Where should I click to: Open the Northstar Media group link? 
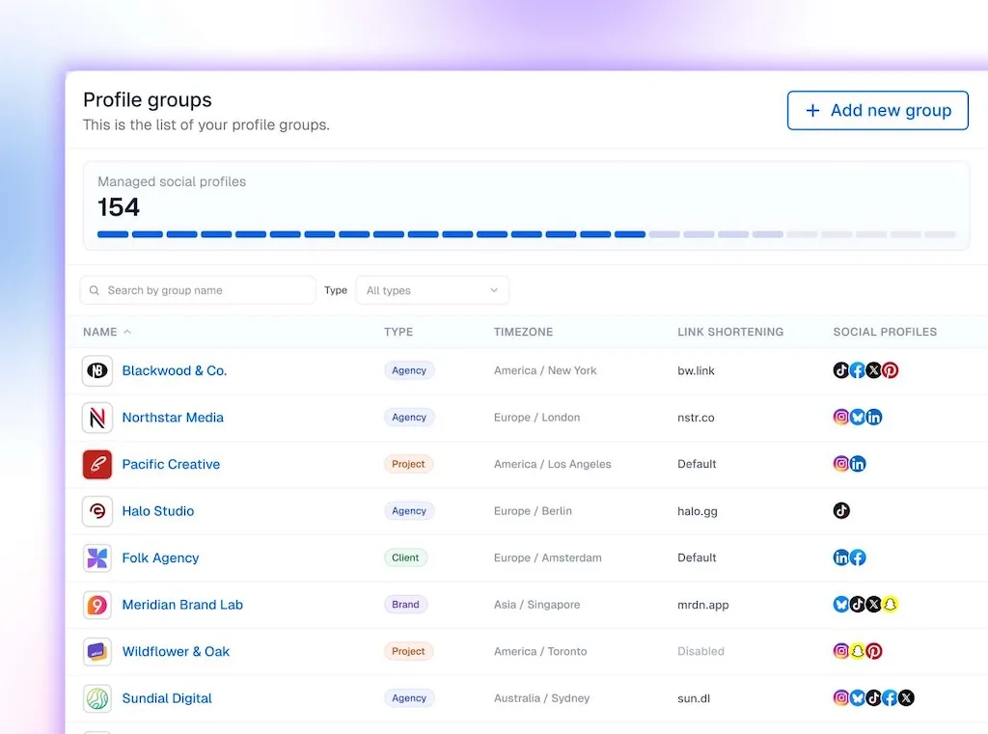(173, 418)
